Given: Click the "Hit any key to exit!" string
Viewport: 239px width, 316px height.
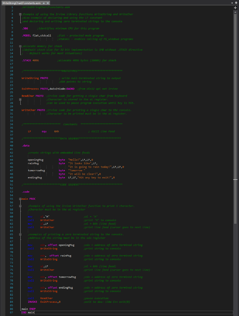Looking at the screenshot, I should 95,177.
